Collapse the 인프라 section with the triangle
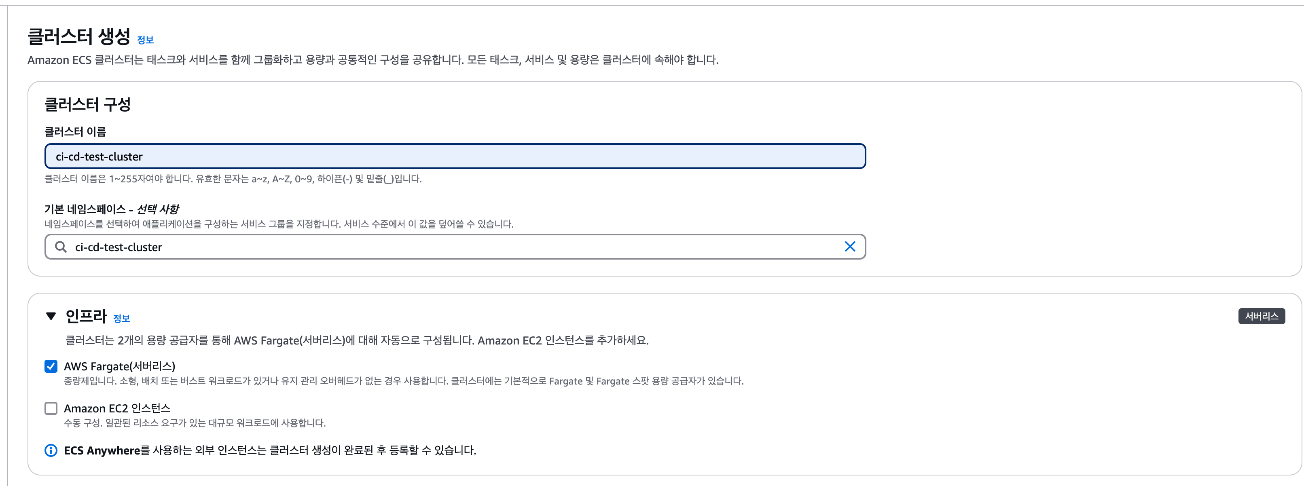 click(51, 317)
